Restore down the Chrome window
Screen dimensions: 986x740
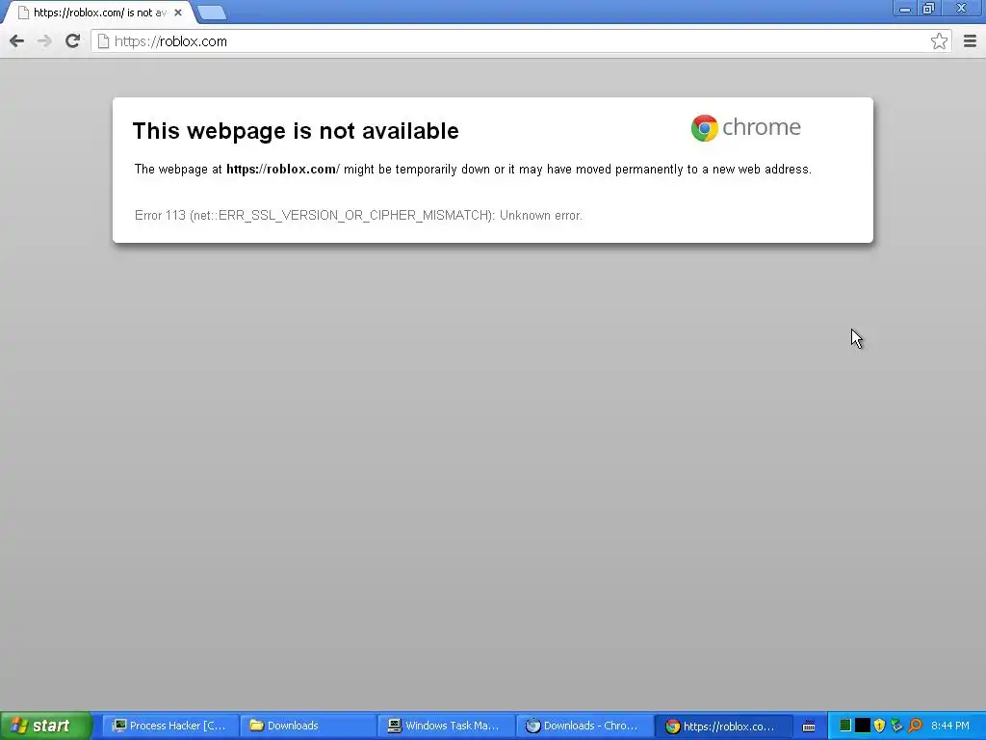(x=928, y=9)
